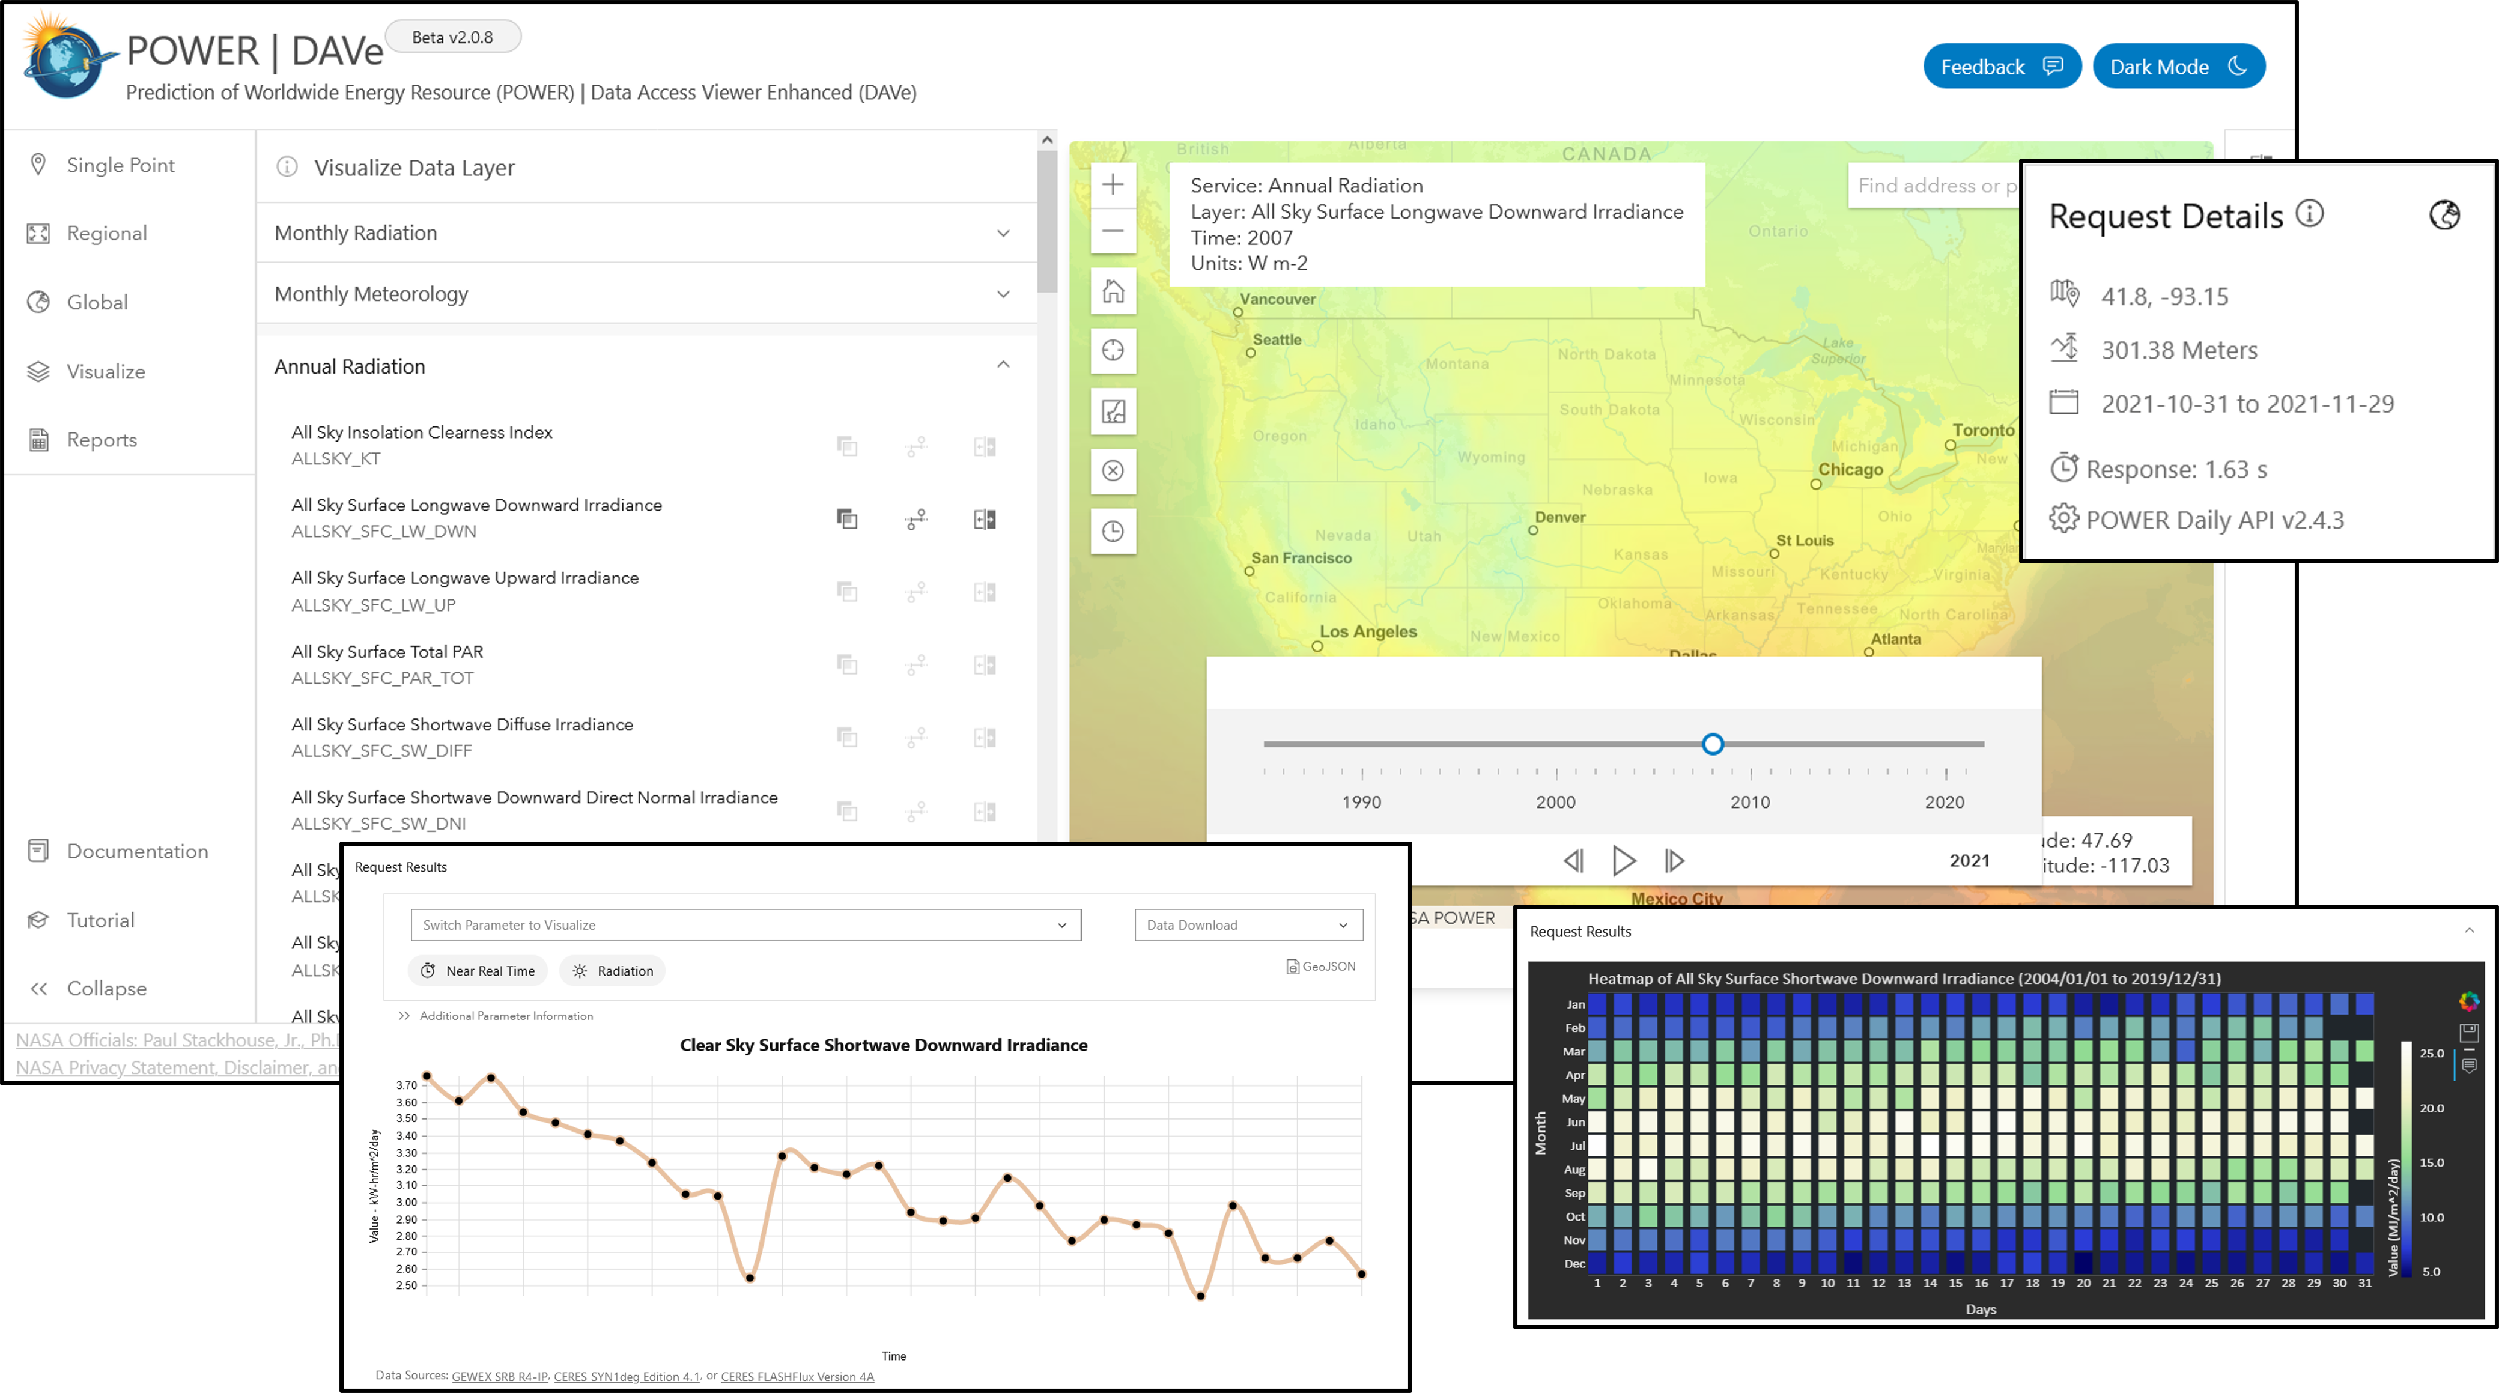
Task: Select All Sky Surface Total PAR layer
Action: 387,651
